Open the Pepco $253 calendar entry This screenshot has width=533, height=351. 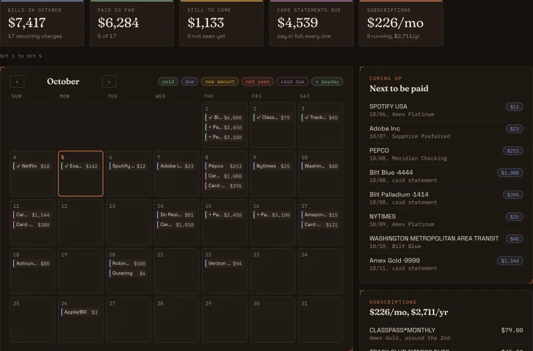pyautogui.click(x=224, y=166)
